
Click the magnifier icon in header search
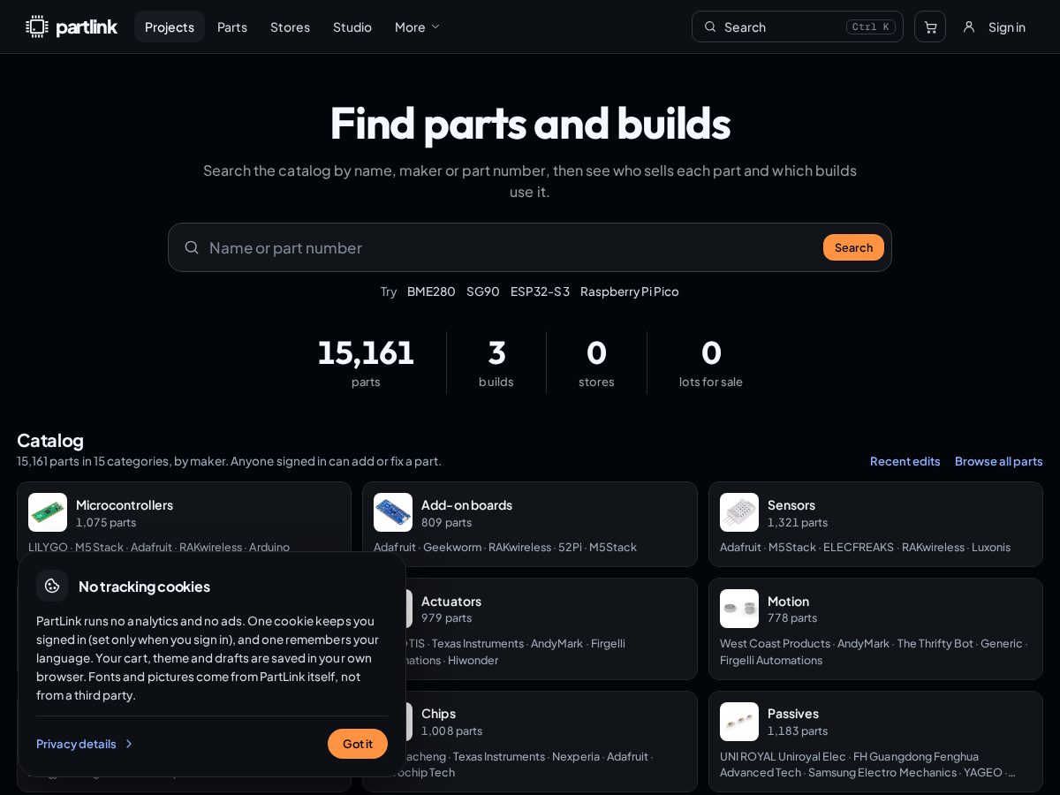pos(710,26)
